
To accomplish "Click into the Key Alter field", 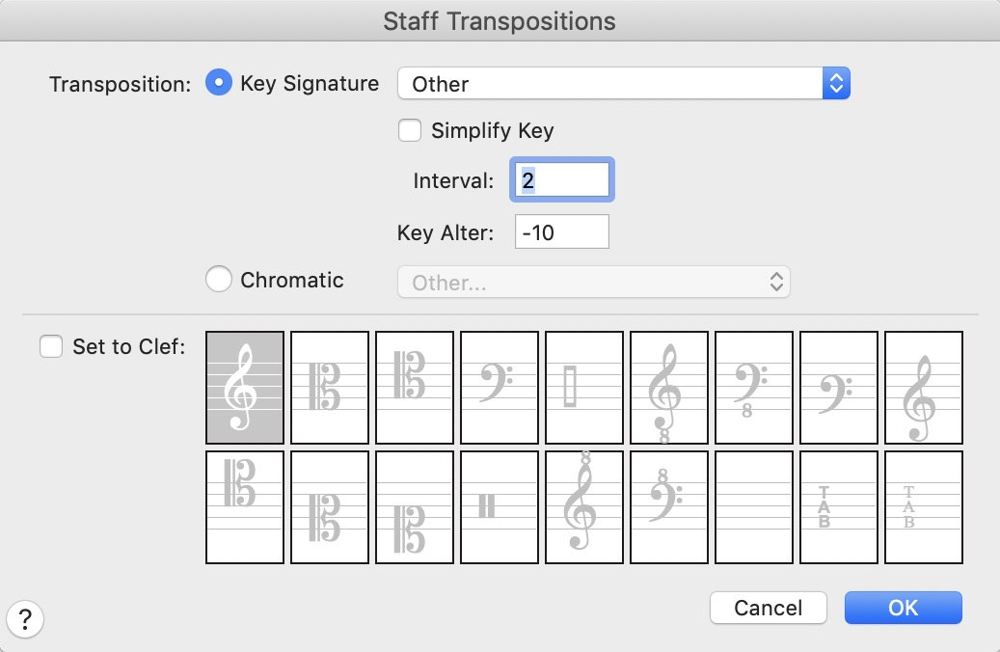I will click(561, 232).
